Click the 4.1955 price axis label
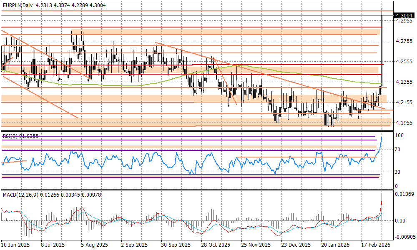 point(404,123)
